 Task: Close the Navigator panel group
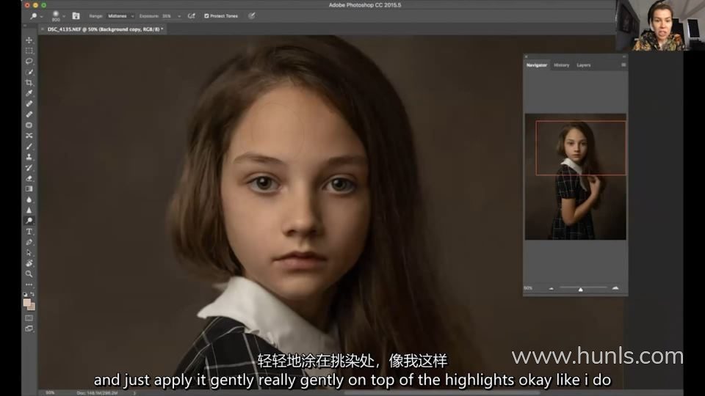pos(527,56)
